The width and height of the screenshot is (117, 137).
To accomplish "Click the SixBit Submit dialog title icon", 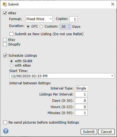I will 5,4.
